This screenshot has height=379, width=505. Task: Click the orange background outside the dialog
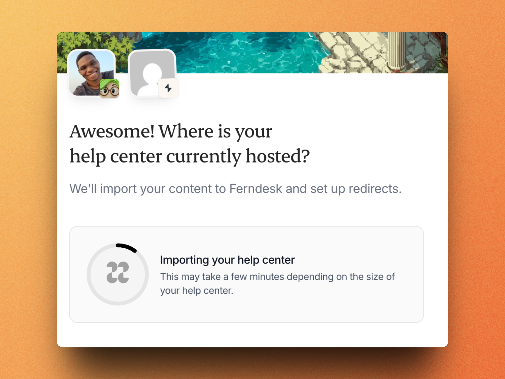click(x=26, y=189)
